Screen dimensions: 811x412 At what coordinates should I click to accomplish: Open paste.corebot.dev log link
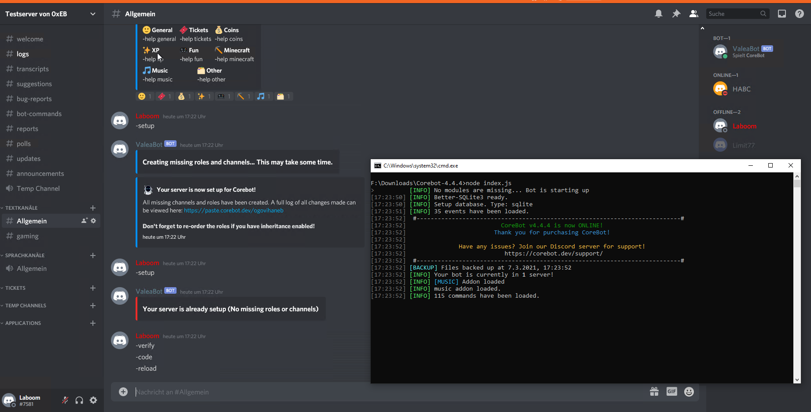234,211
